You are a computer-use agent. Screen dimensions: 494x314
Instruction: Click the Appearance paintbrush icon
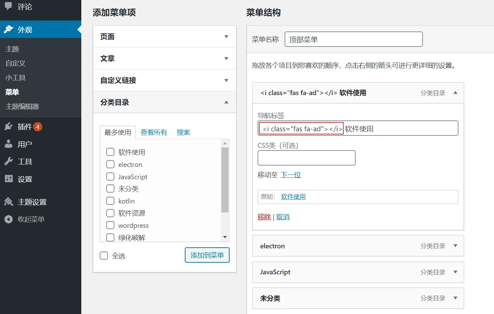click(x=9, y=29)
